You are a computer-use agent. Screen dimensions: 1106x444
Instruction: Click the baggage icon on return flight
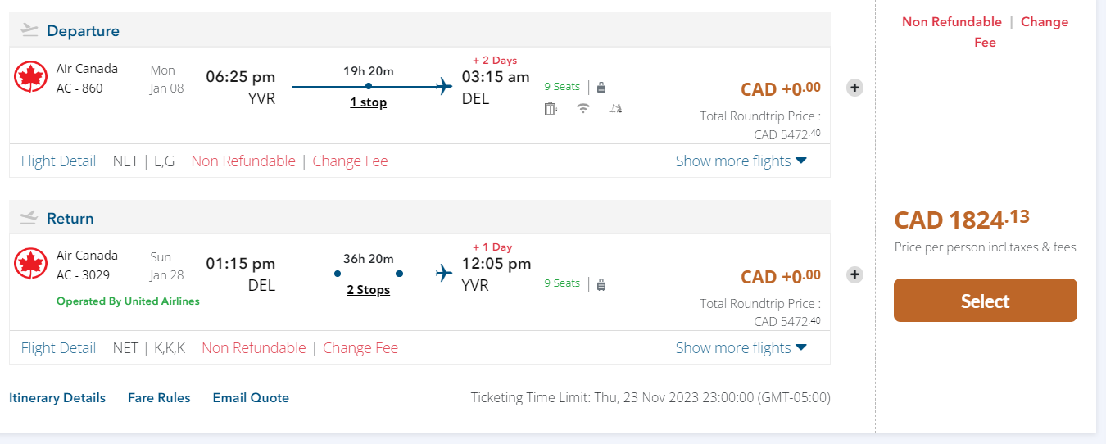point(601,283)
